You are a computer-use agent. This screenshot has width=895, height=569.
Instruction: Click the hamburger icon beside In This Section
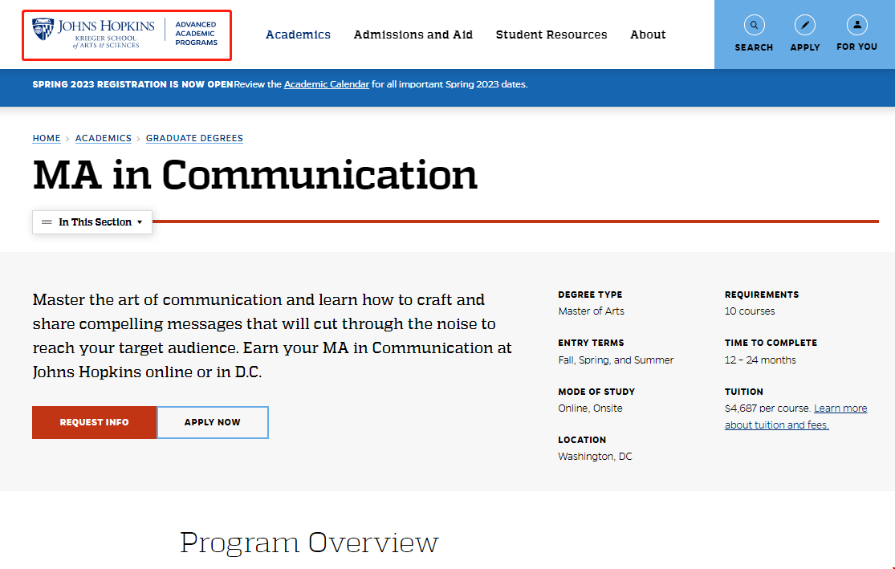click(47, 222)
